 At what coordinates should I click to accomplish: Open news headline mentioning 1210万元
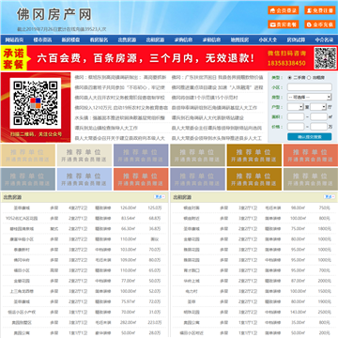click(x=121, y=108)
